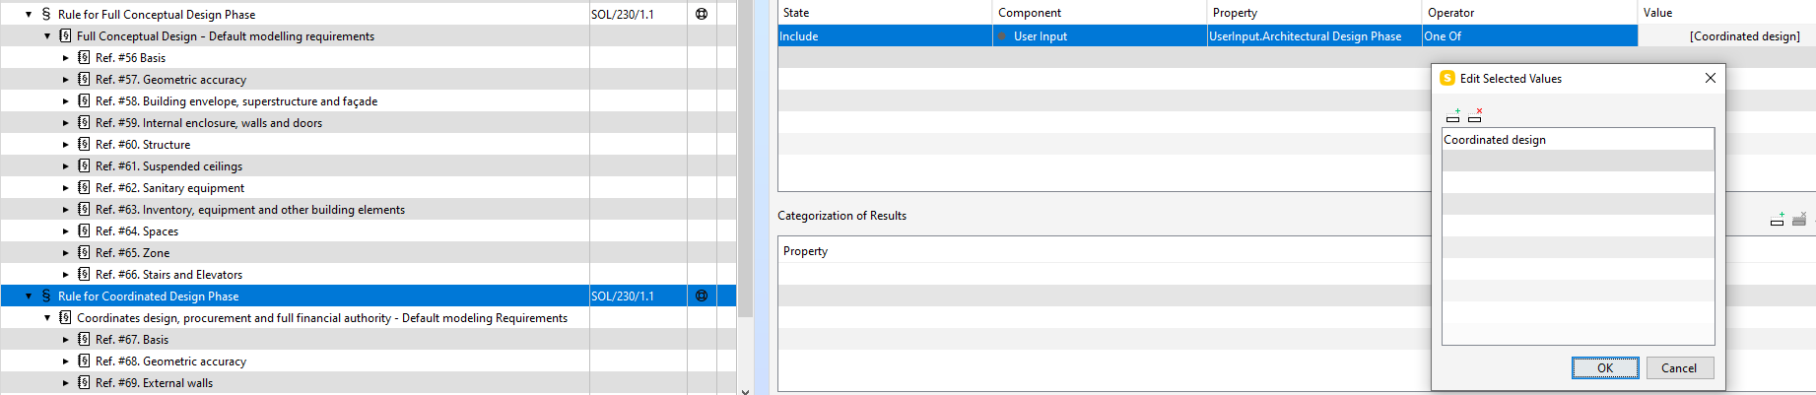Expand Ref. #67 Basis
Image resolution: width=1816 pixels, height=395 pixels.
tap(66, 340)
